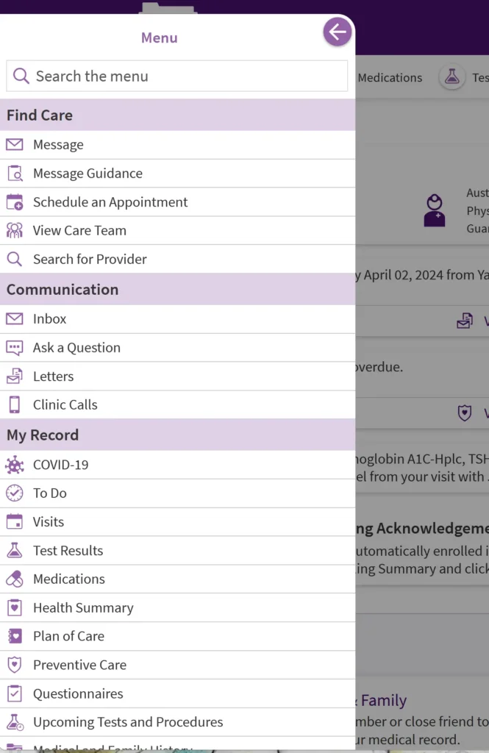Open View Care Team
489x753 pixels.
[x=178, y=230]
